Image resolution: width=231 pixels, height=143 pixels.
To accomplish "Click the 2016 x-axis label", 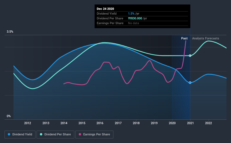I will 100,123.
